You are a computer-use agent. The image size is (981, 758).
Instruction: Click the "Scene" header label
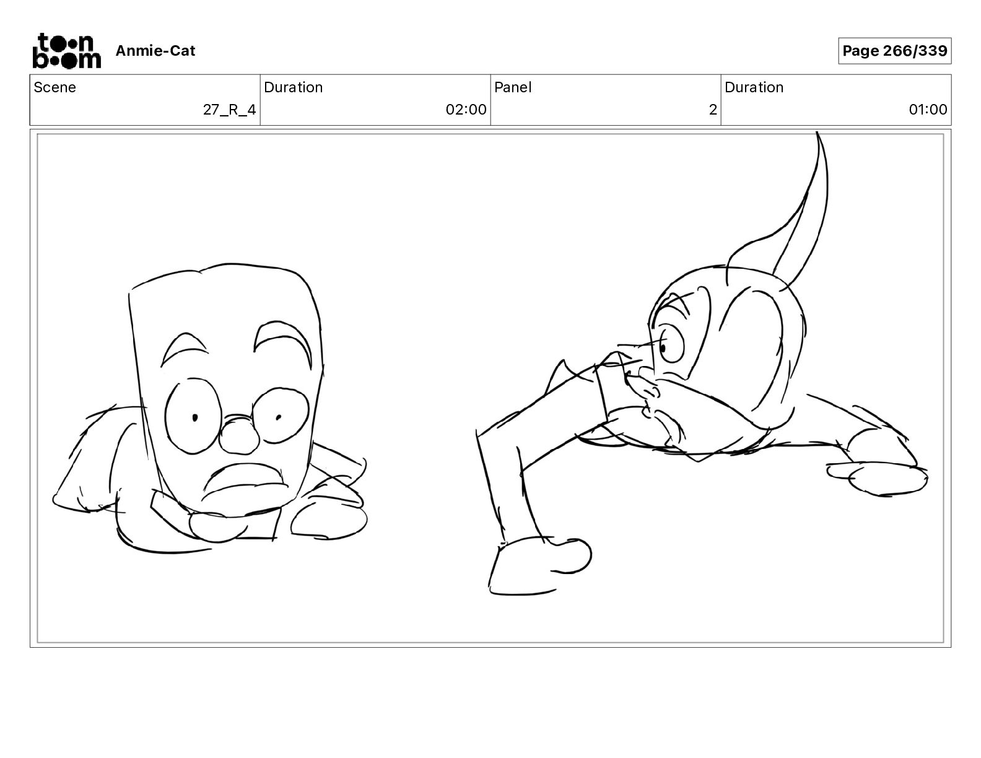coord(55,87)
